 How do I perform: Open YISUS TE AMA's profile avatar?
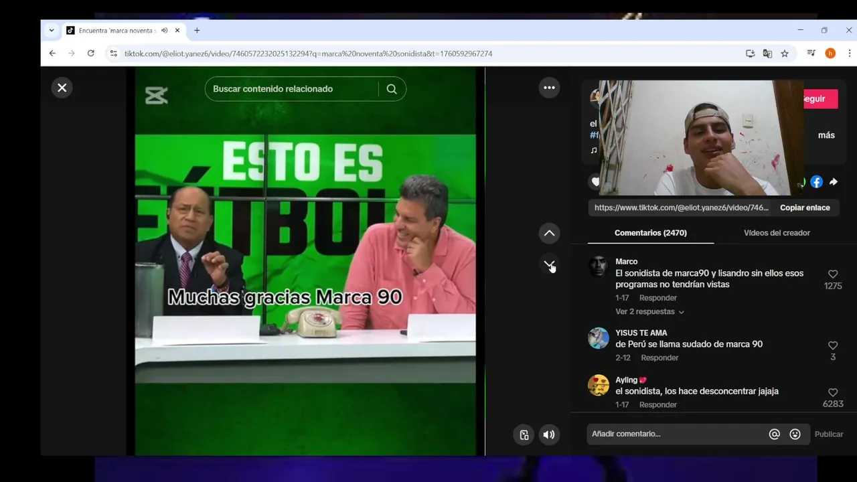599,338
